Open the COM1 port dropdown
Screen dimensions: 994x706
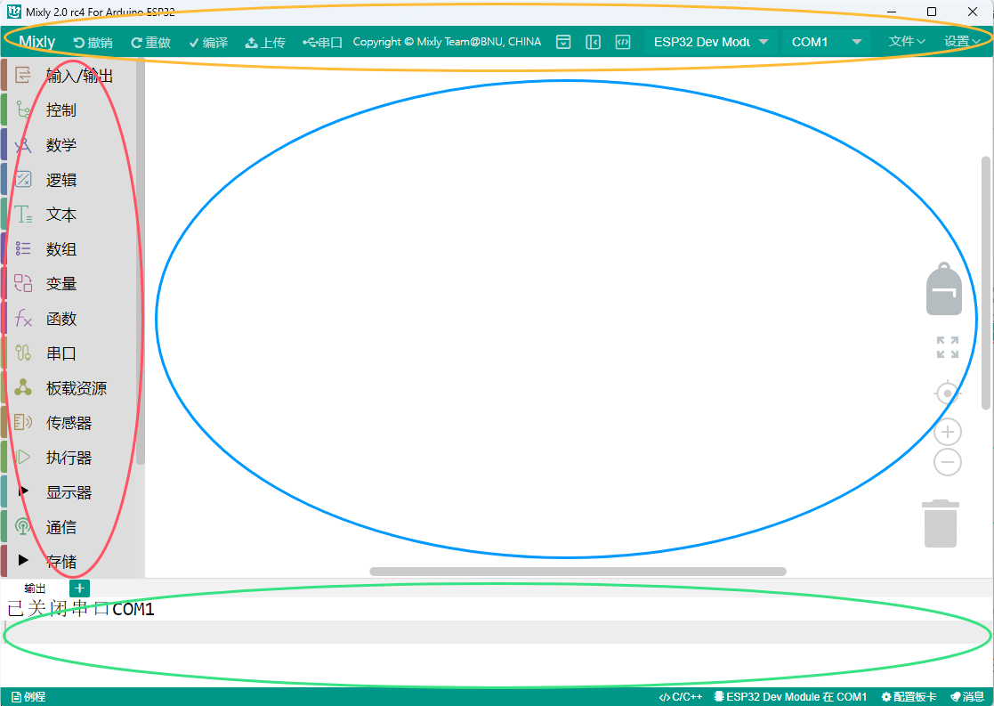tap(827, 42)
